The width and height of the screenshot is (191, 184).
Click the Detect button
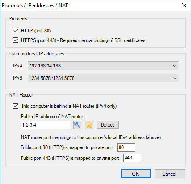pyautogui.click(x=107, y=125)
